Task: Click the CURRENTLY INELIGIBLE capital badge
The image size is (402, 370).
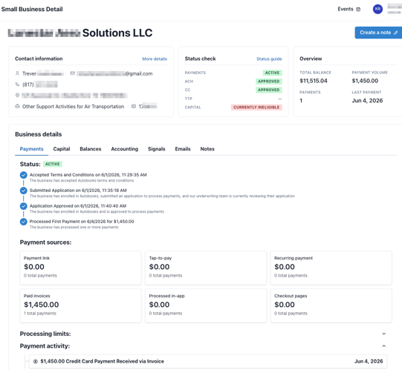Action: [x=256, y=108]
